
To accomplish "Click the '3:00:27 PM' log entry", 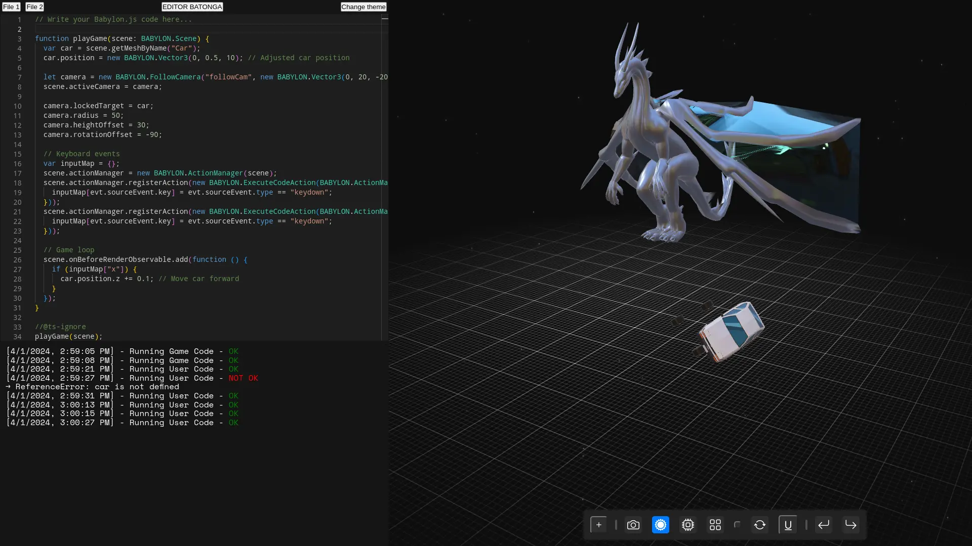I will [121, 423].
